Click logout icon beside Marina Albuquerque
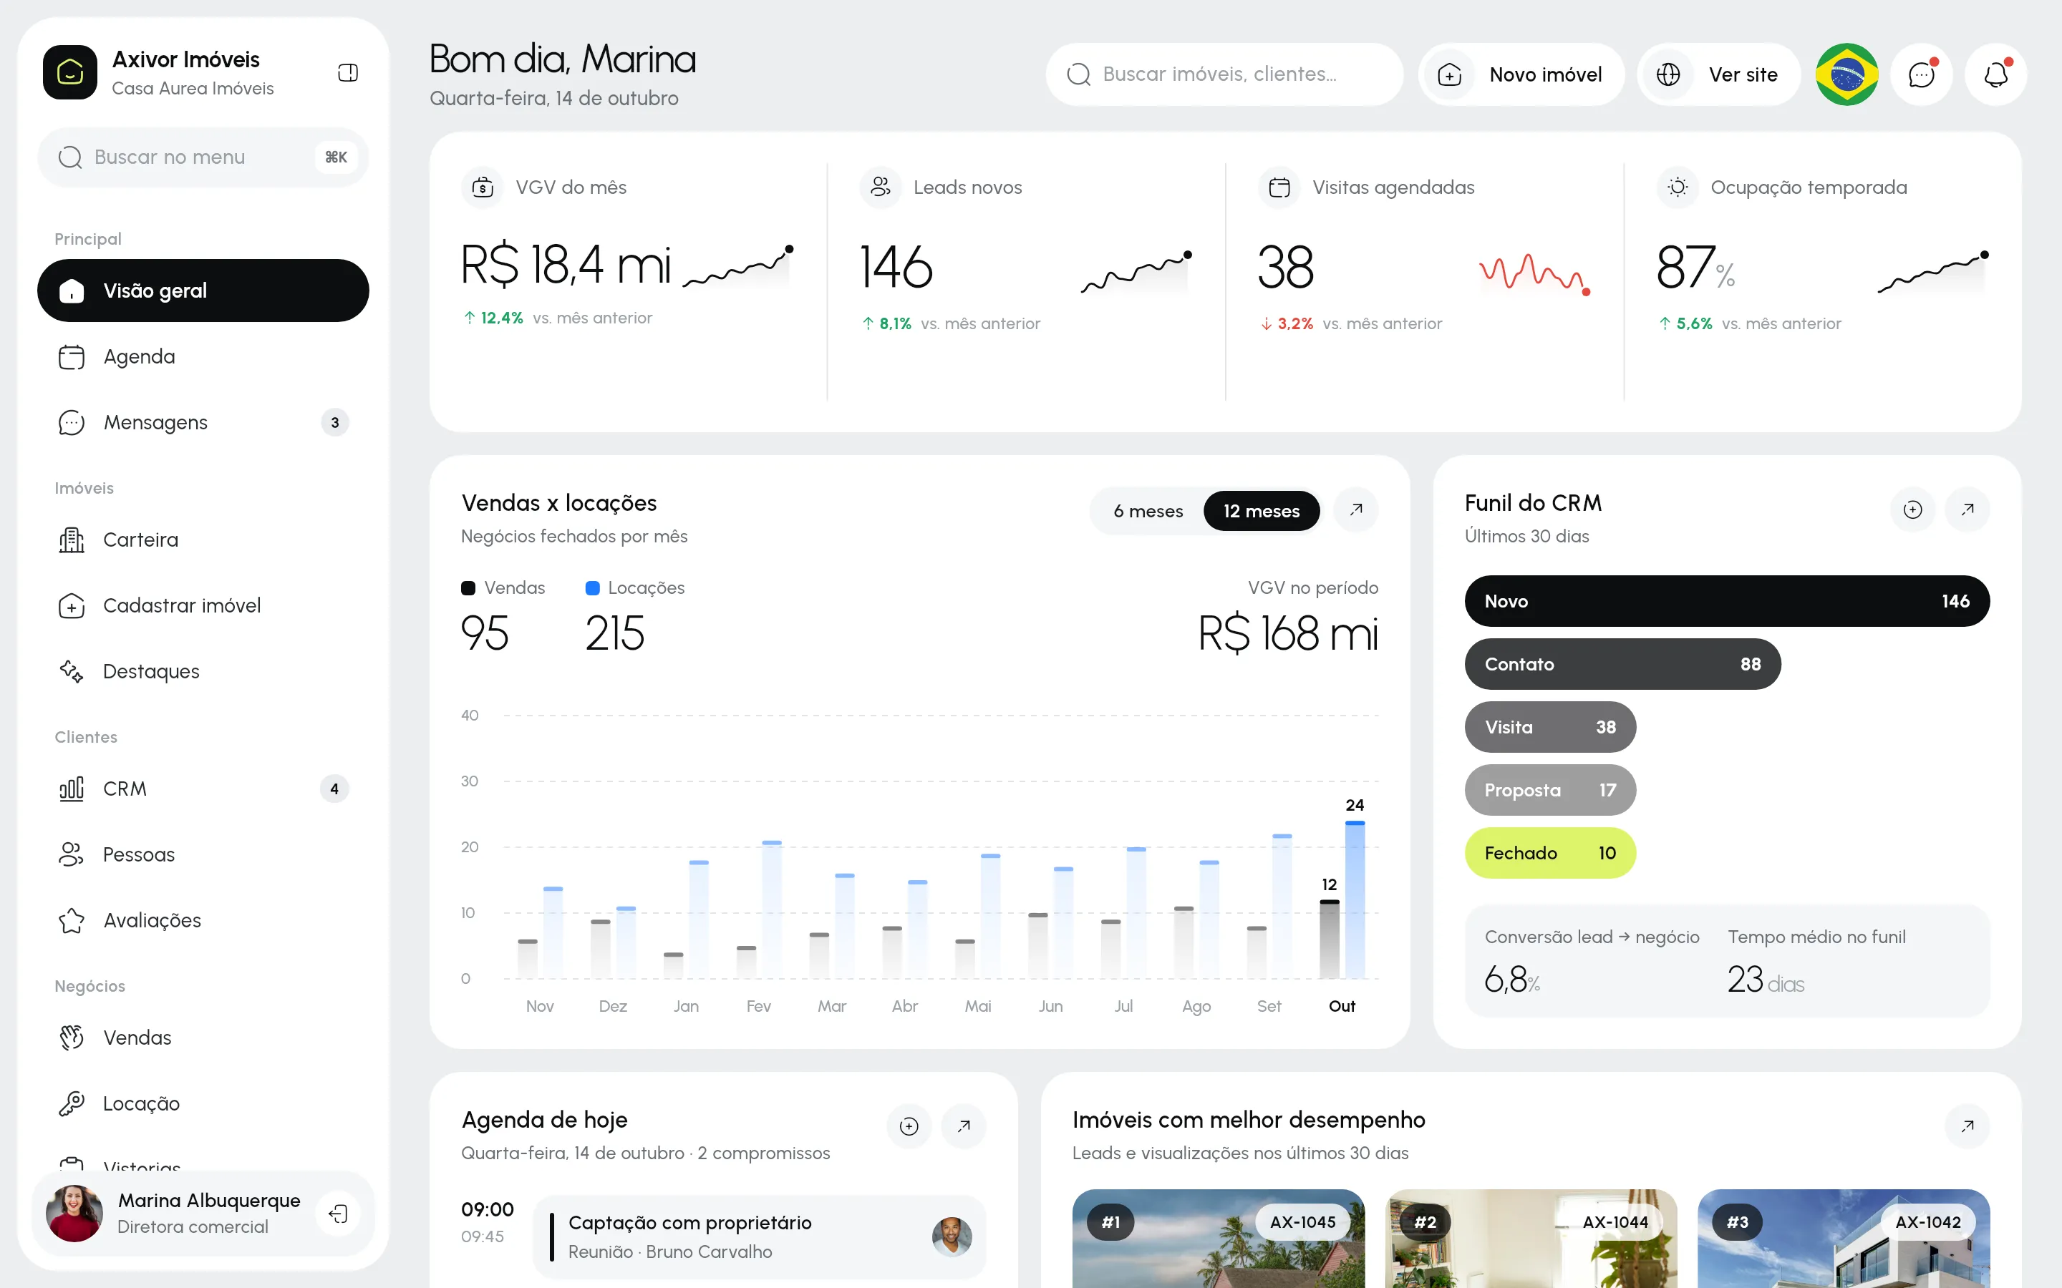The width and height of the screenshot is (2062, 1288). point(338,1213)
